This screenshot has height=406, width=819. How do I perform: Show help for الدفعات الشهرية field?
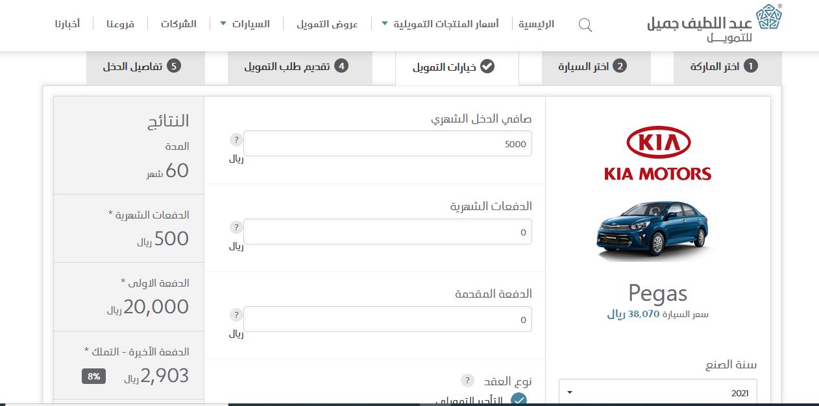click(x=236, y=228)
